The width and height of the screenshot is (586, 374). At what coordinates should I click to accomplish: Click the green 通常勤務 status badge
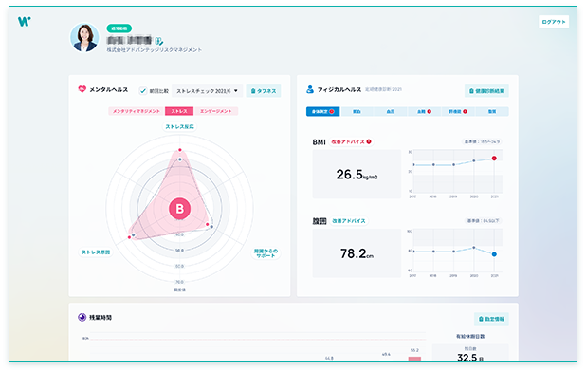coord(119,28)
